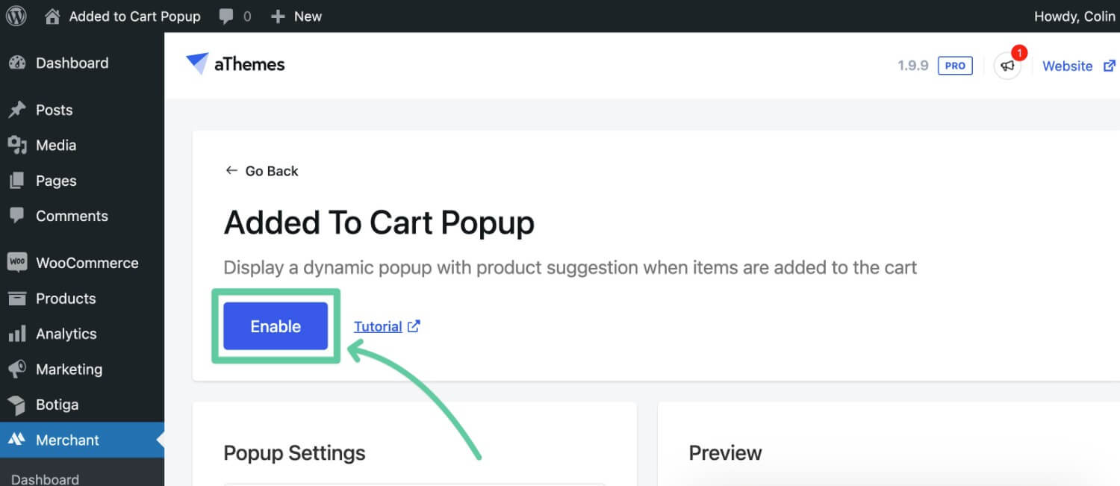This screenshot has width=1120, height=486.
Task: Click the 1.9.9 version number
Action: pos(912,66)
